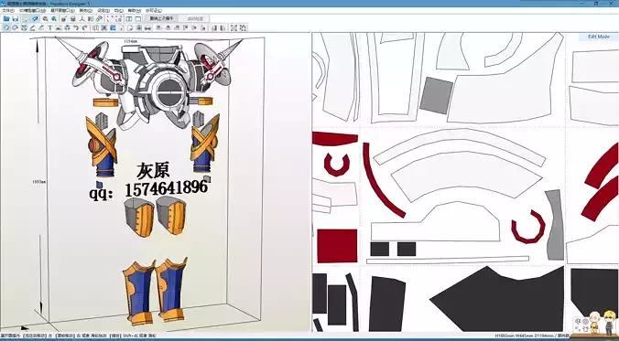619x341 pixels.
Task: Select the red square pattern piece
Action: pos(337,246)
